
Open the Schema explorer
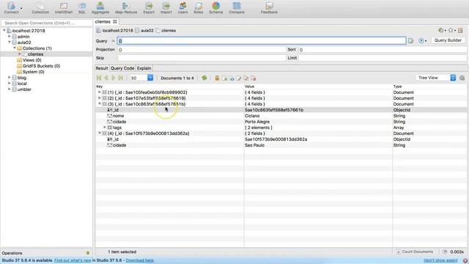[215, 8]
